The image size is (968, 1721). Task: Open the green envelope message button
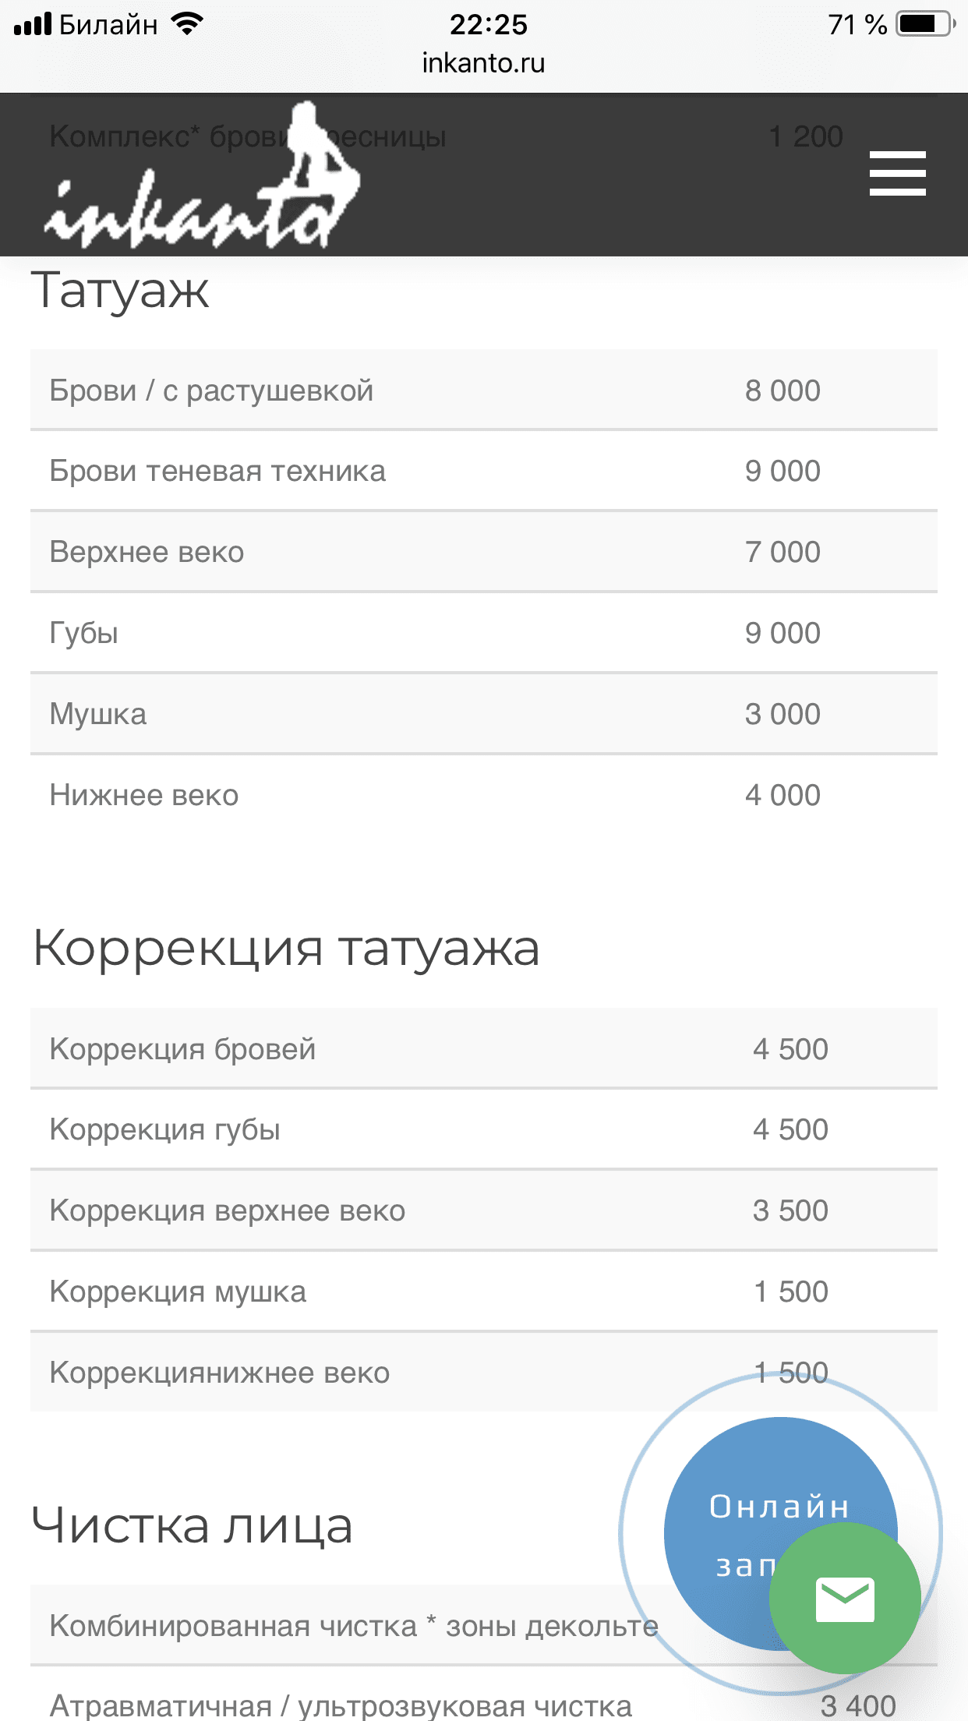(x=845, y=1599)
